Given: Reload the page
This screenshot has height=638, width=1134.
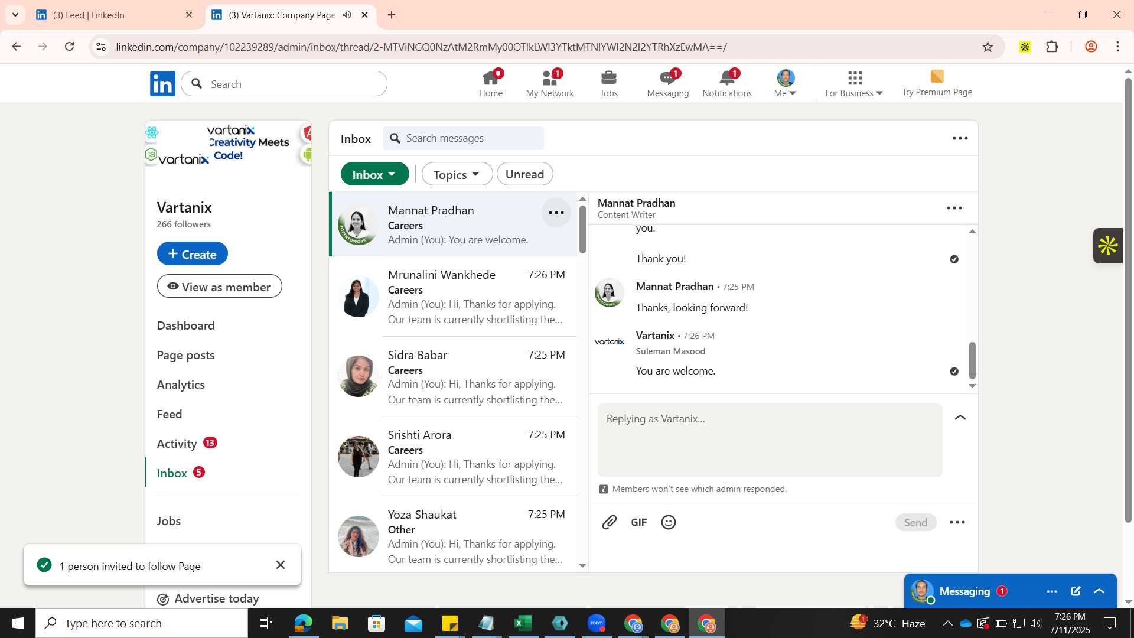Looking at the screenshot, I should (x=70, y=47).
